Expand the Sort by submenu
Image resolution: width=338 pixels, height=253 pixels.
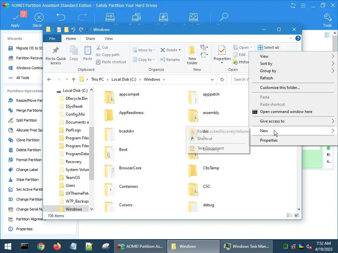[x=293, y=64]
